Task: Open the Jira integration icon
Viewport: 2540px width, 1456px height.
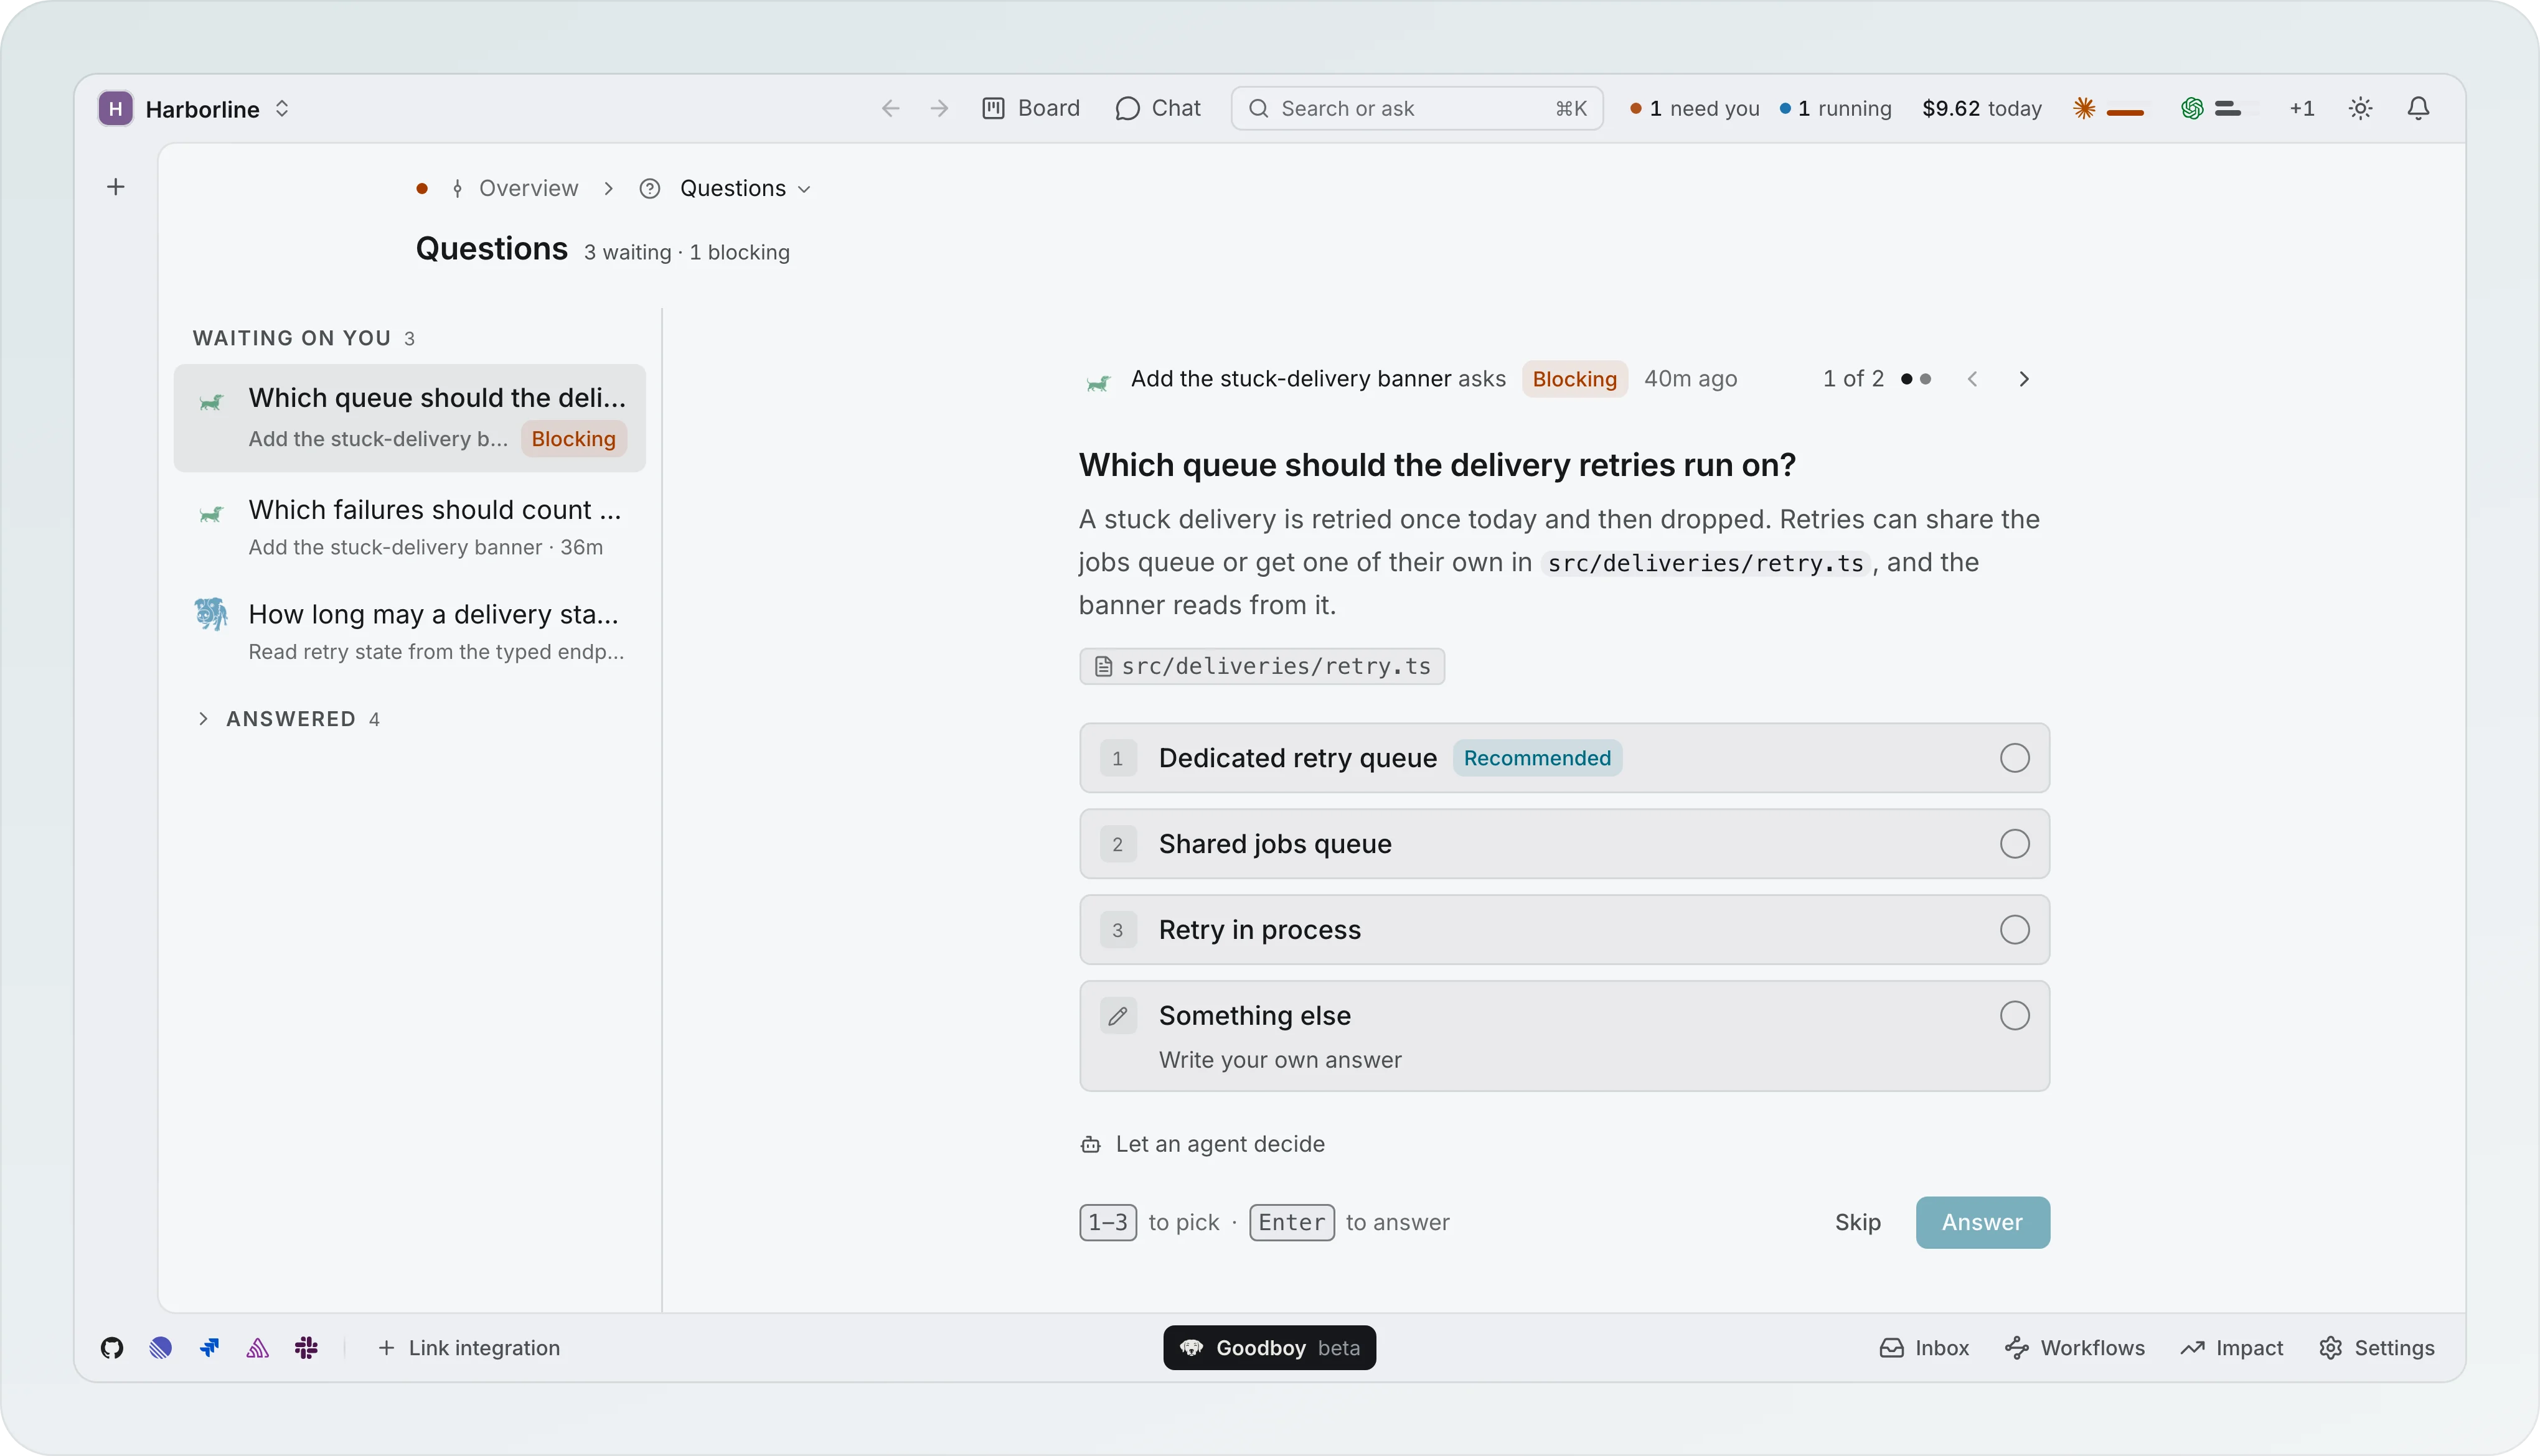Action: [x=209, y=1348]
